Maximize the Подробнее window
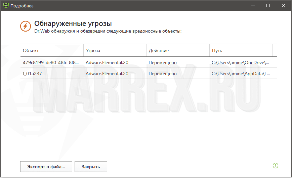 coord(268,5)
